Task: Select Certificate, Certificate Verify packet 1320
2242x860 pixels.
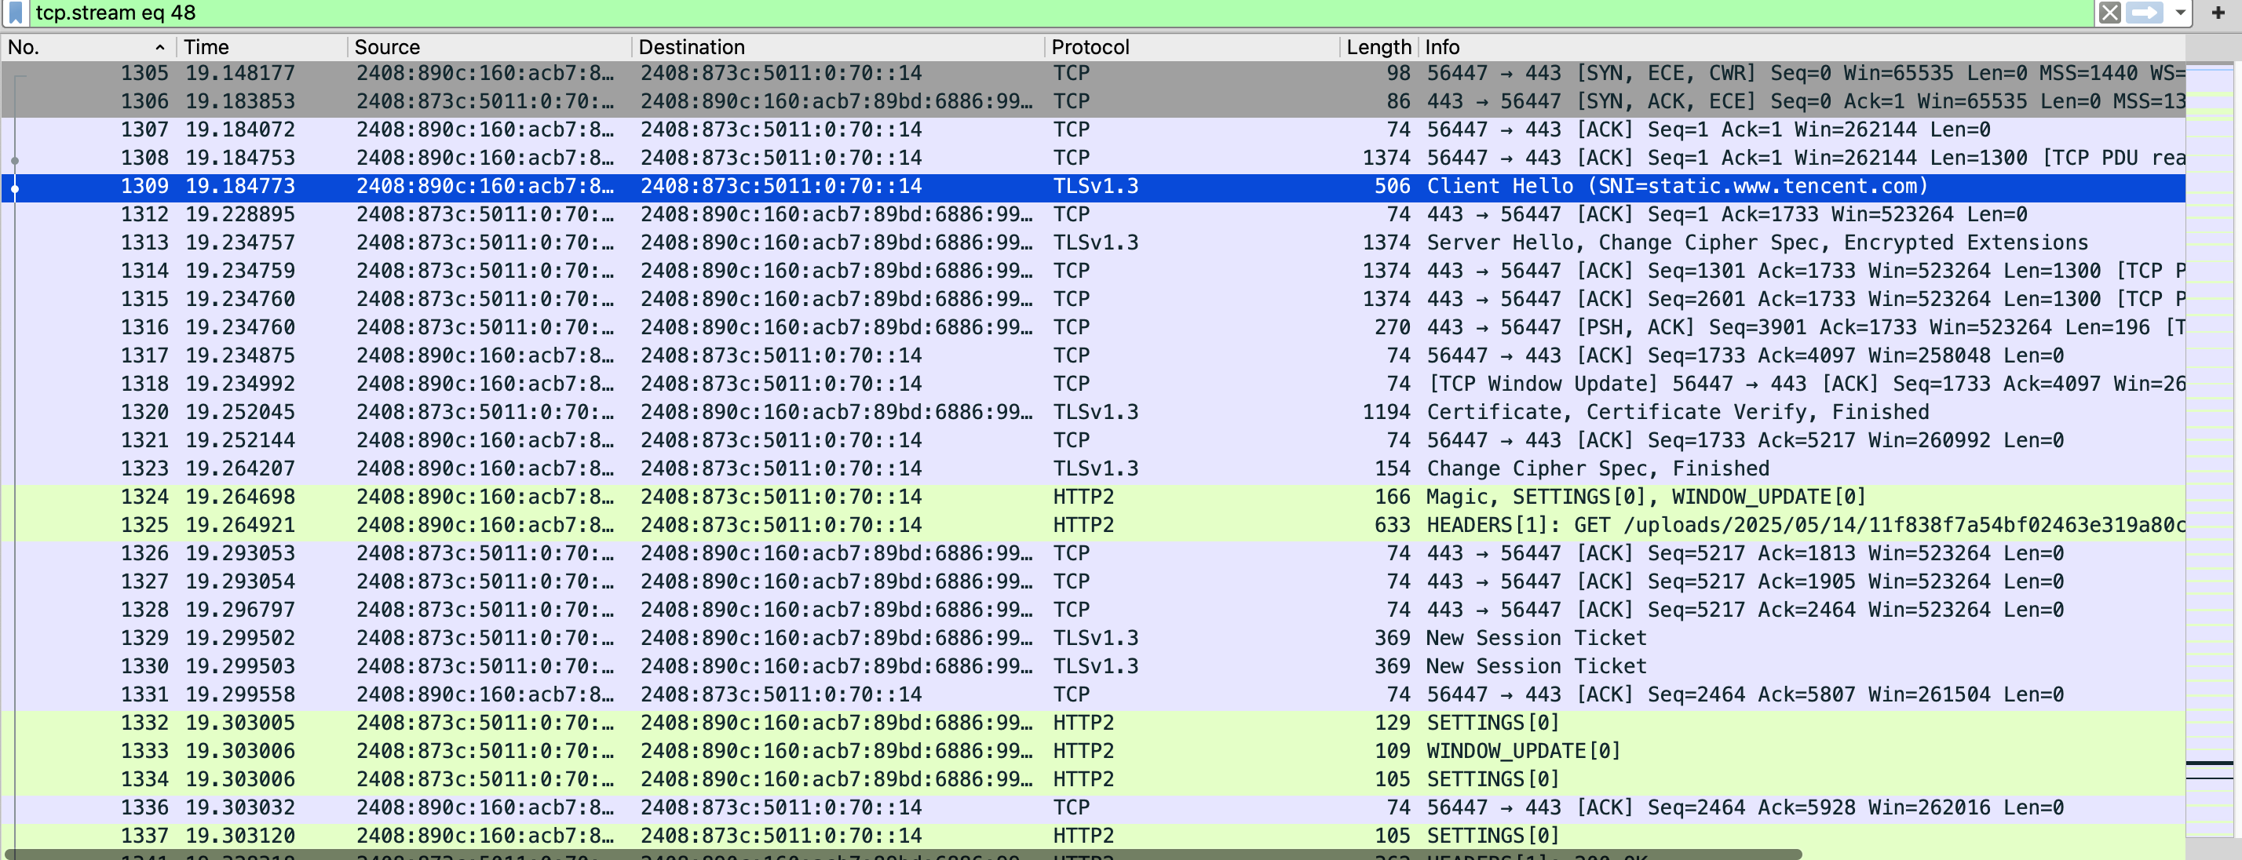Action: tap(1094, 413)
